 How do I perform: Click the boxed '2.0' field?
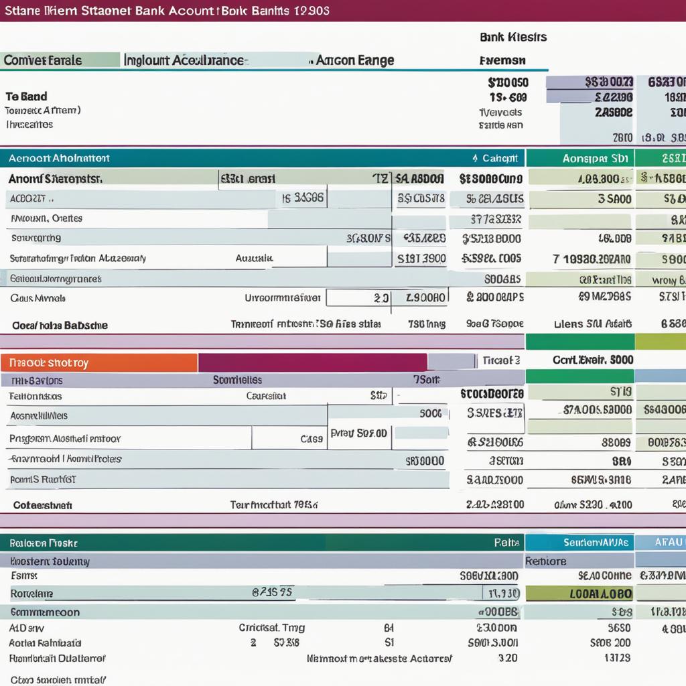(x=359, y=298)
